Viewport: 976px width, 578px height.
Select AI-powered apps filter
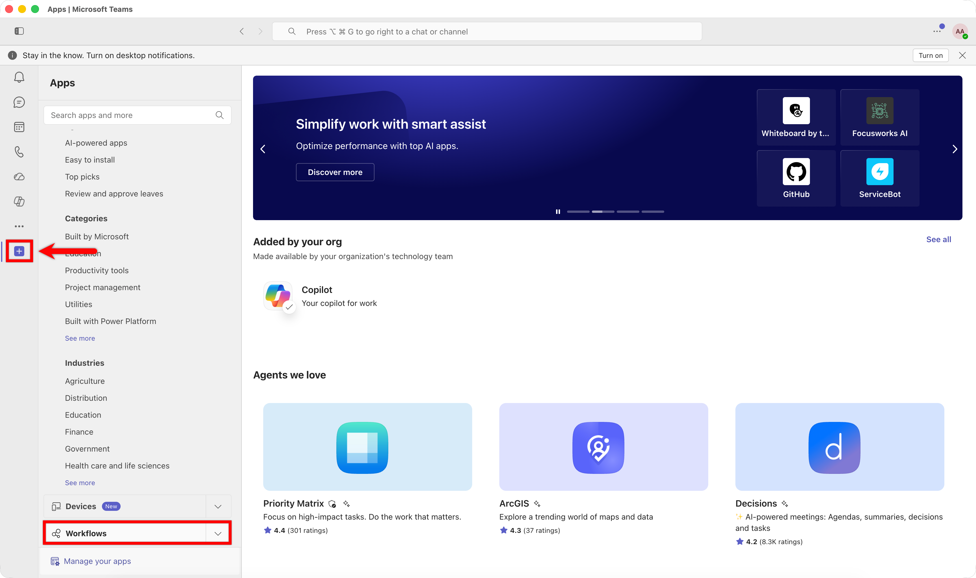tap(96, 143)
